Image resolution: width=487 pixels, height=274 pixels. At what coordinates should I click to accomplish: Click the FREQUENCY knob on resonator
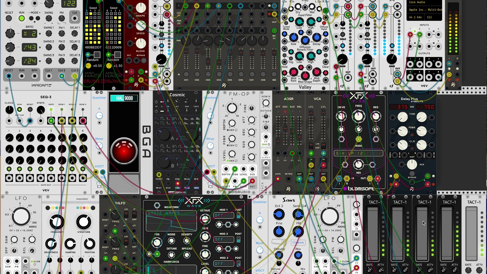pos(57,222)
